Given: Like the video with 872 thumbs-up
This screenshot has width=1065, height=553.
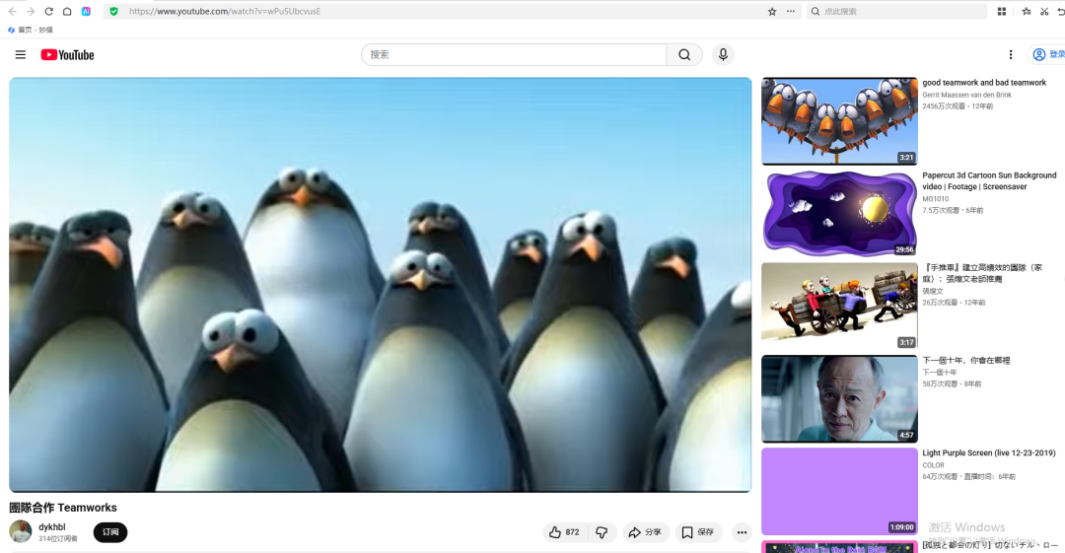Looking at the screenshot, I should pyautogui.click(x=564, y=532).
